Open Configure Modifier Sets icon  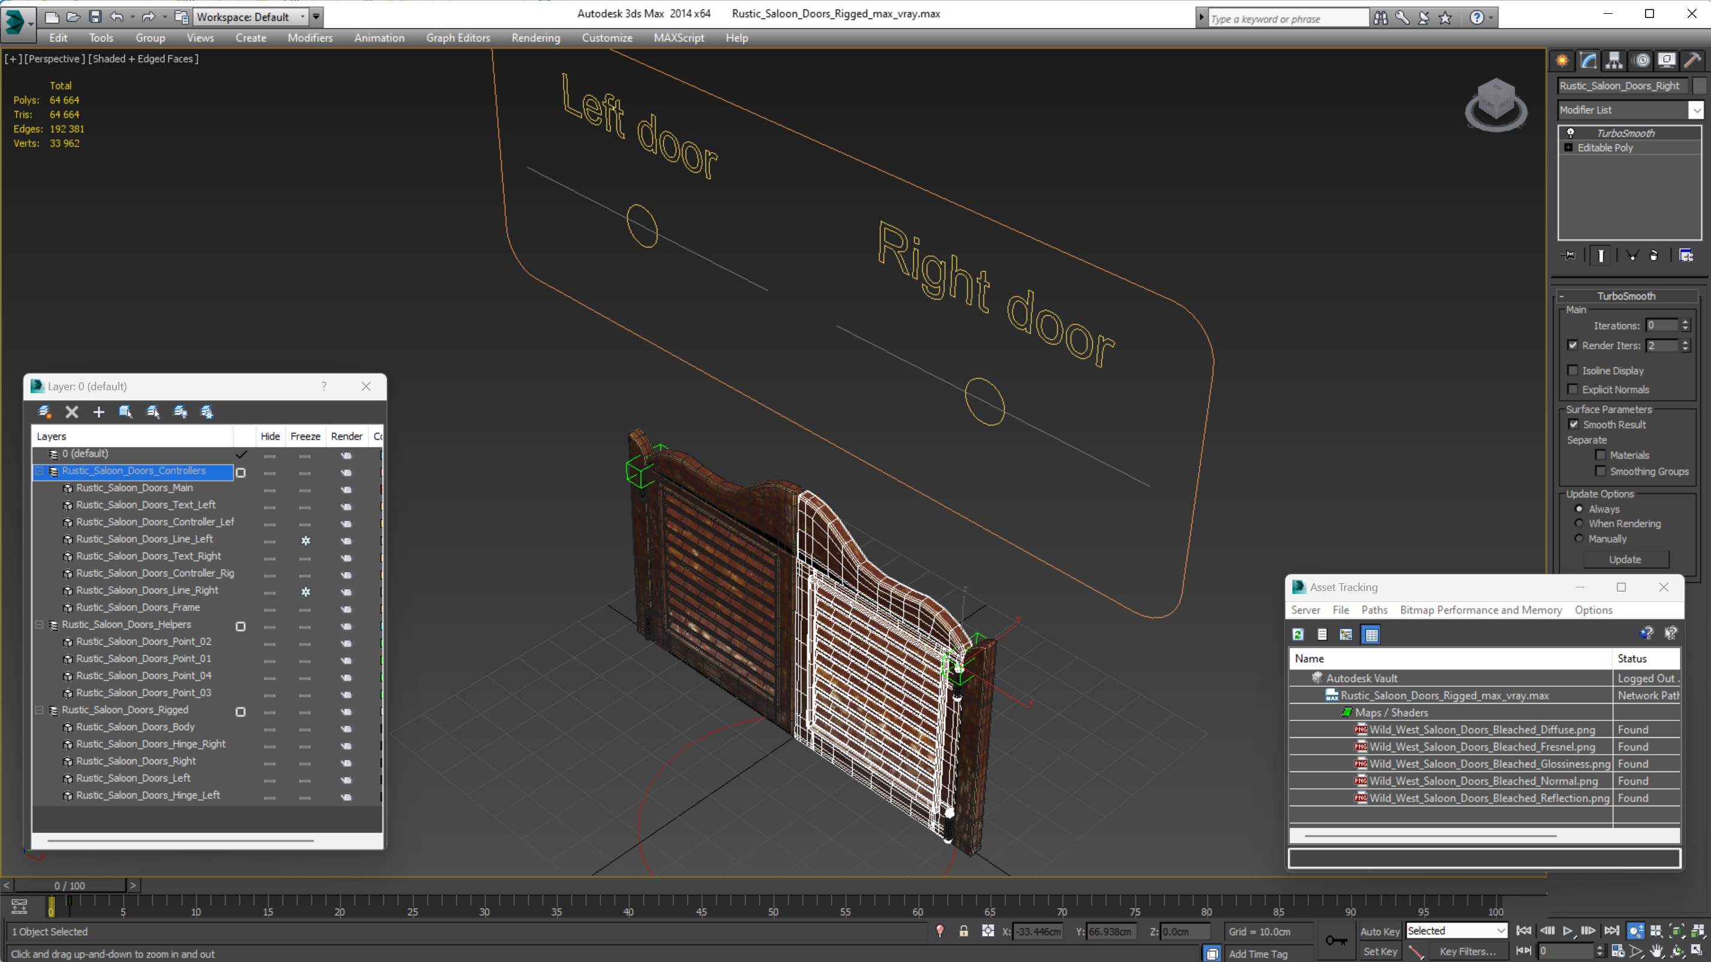pos(1686,255)
